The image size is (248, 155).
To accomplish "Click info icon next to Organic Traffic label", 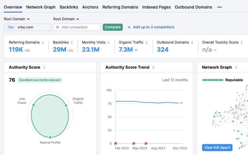I will click(147, 42).
